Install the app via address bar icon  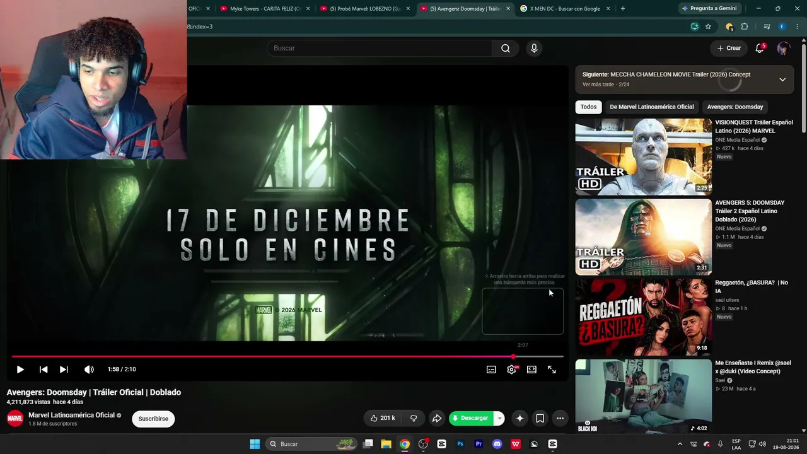[x=695, y=26]
